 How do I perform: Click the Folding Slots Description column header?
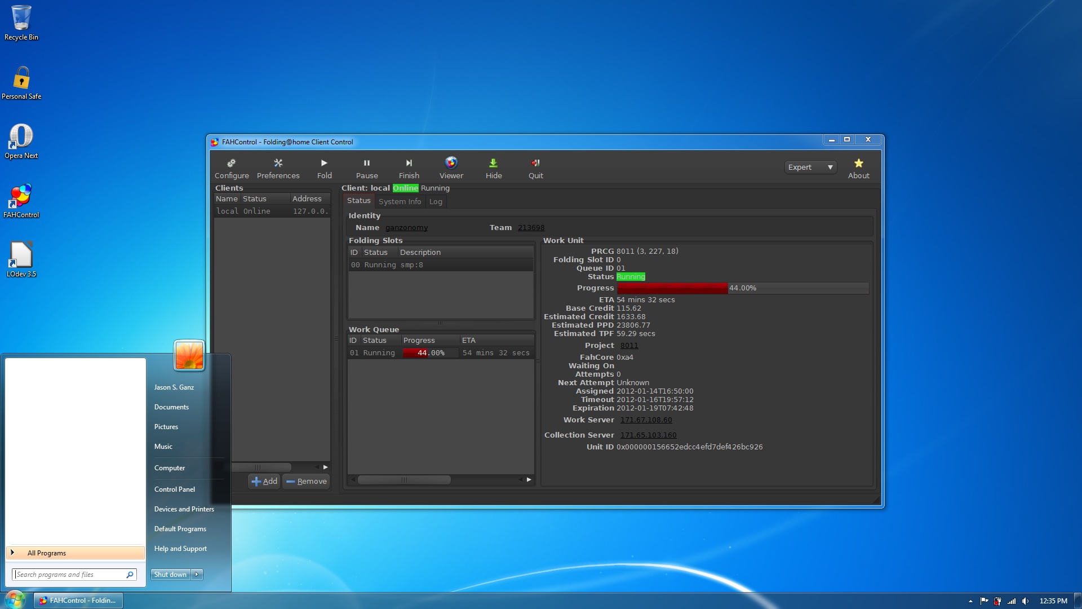click(465, 253)
